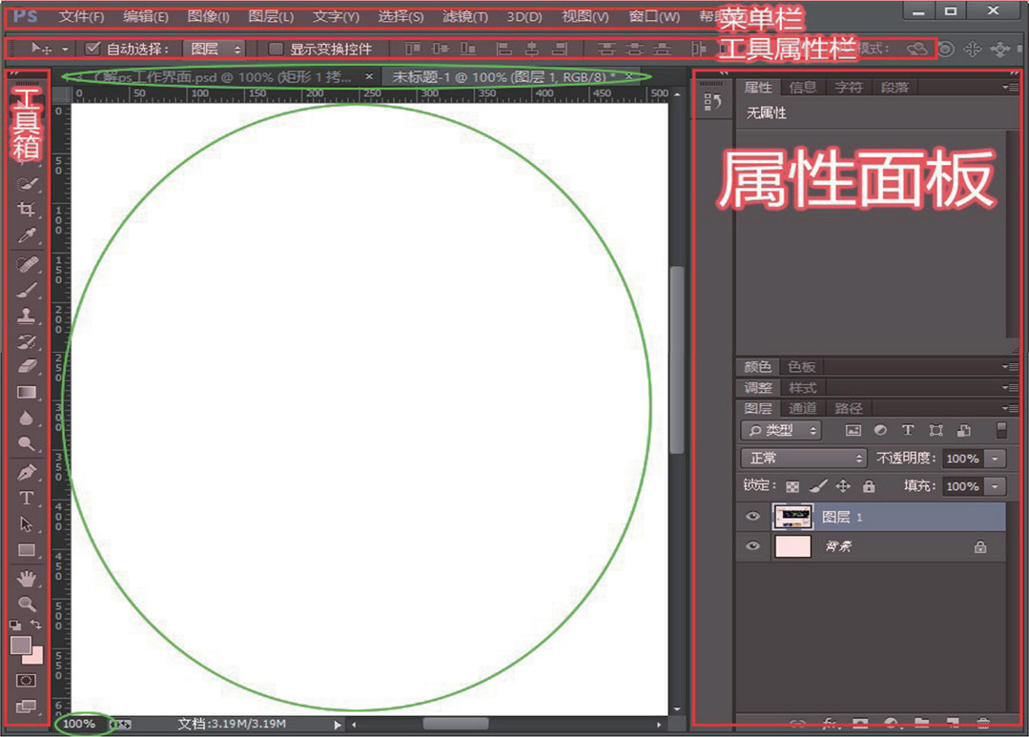Select the Blur tool
The width and height of the screenshot is (1029, 737).
27,418
